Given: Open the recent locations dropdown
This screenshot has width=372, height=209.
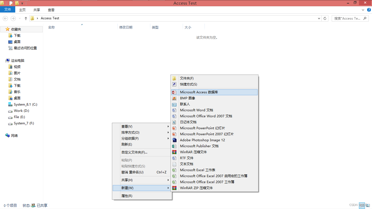Looking at the screenshot, I should pyautogui.click(x=20, y=19).
